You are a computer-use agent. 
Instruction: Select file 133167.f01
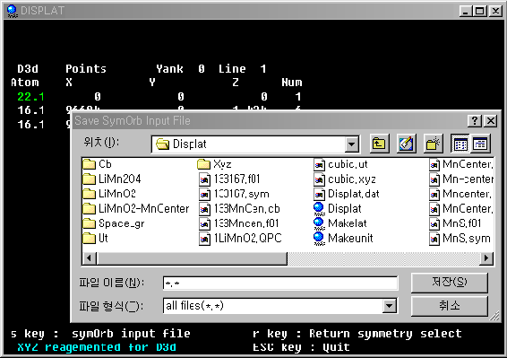point(229,179)
